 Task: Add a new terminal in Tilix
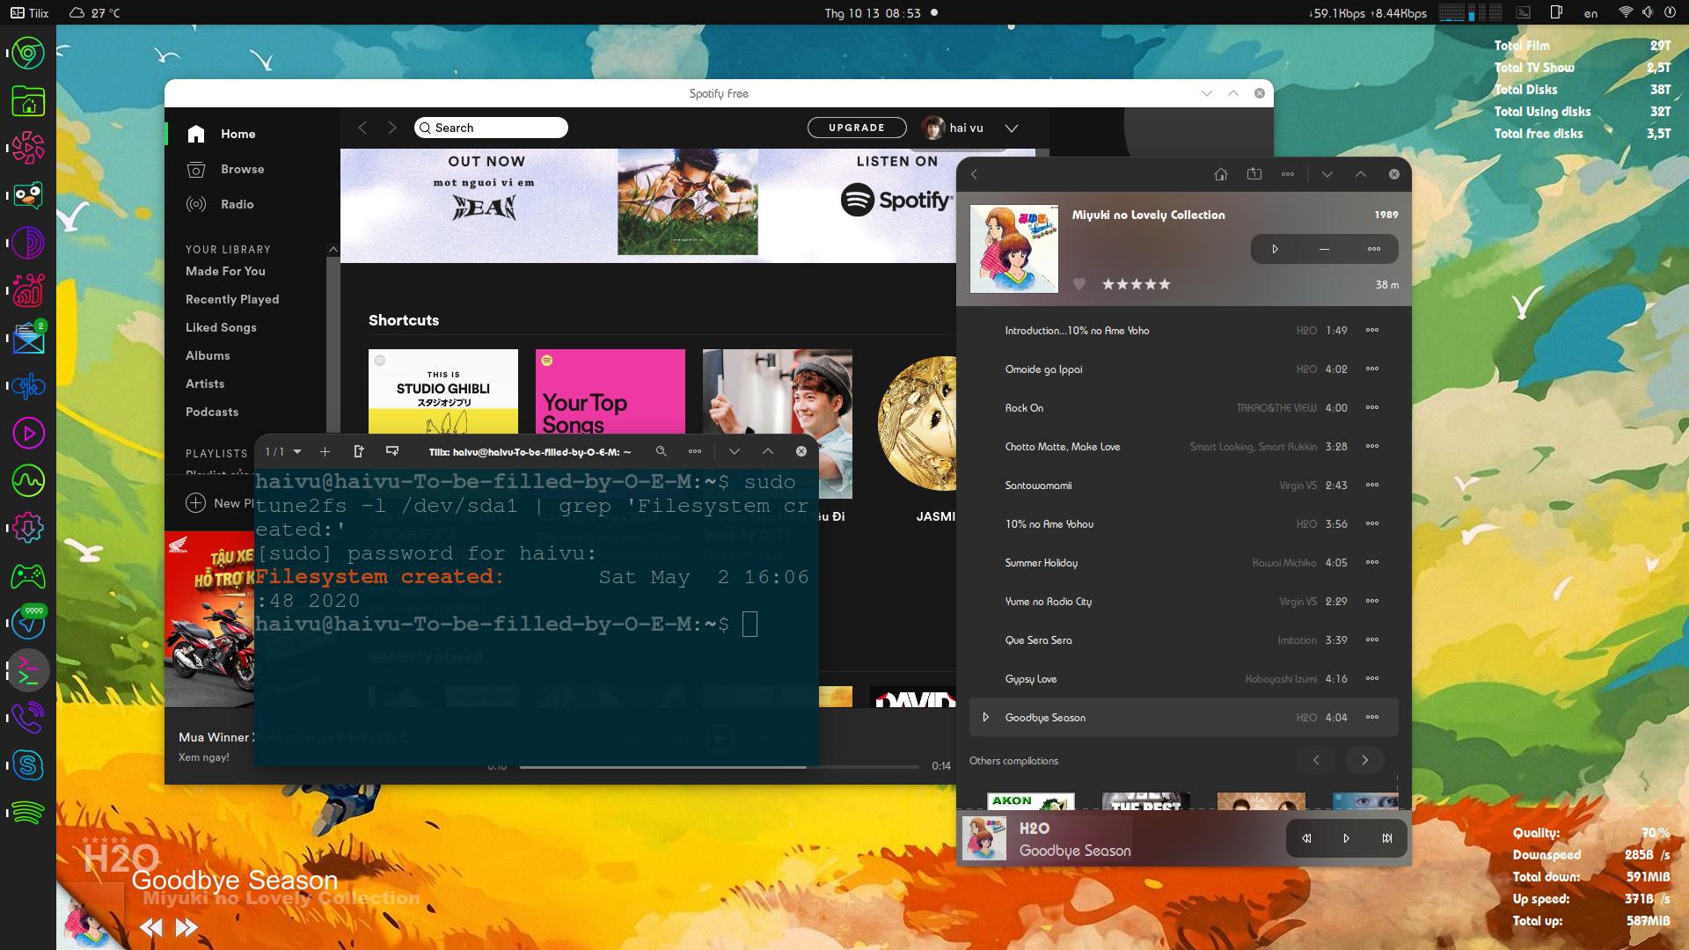[325, 451]
